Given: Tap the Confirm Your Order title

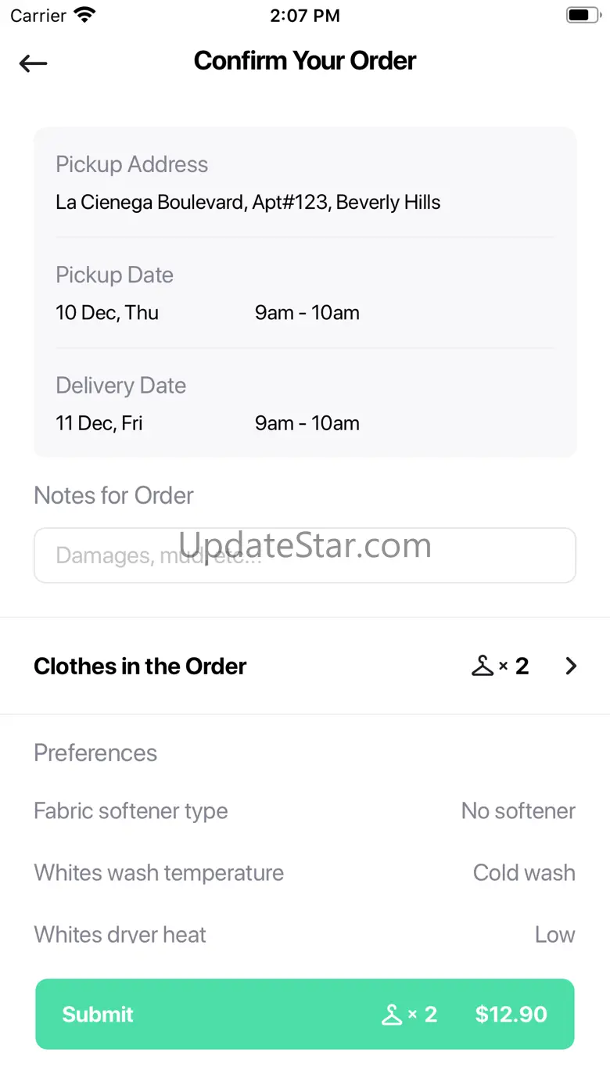Looking at the screenshot, I should pos(305,61).
